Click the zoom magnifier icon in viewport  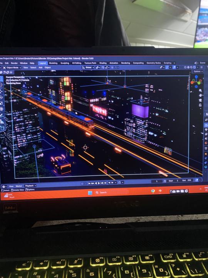coord(200,91)
